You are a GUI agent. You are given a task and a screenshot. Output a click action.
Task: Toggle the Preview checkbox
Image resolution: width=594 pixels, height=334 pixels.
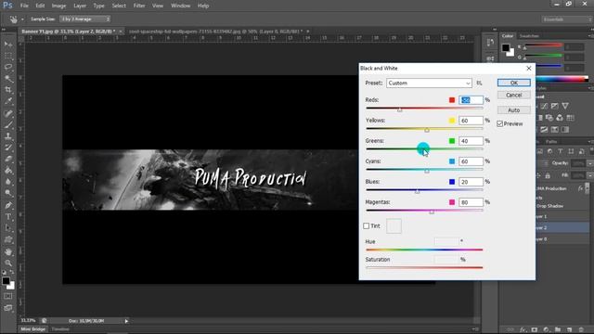point(499,123)
